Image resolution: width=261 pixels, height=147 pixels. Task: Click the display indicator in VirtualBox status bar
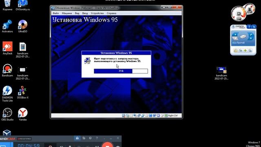click(150, 116)
